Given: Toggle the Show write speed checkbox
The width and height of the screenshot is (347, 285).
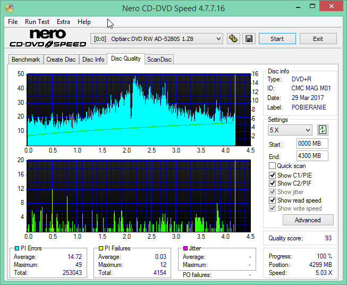Looking at the screenshot, I should point(272,208).
